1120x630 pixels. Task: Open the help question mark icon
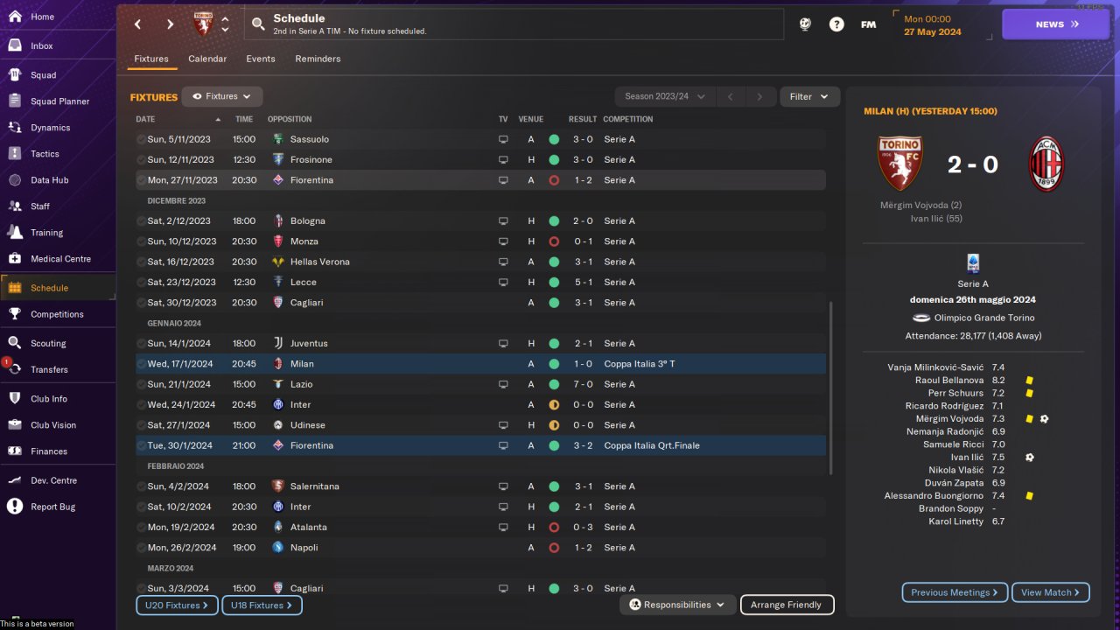tap(836, 24)
